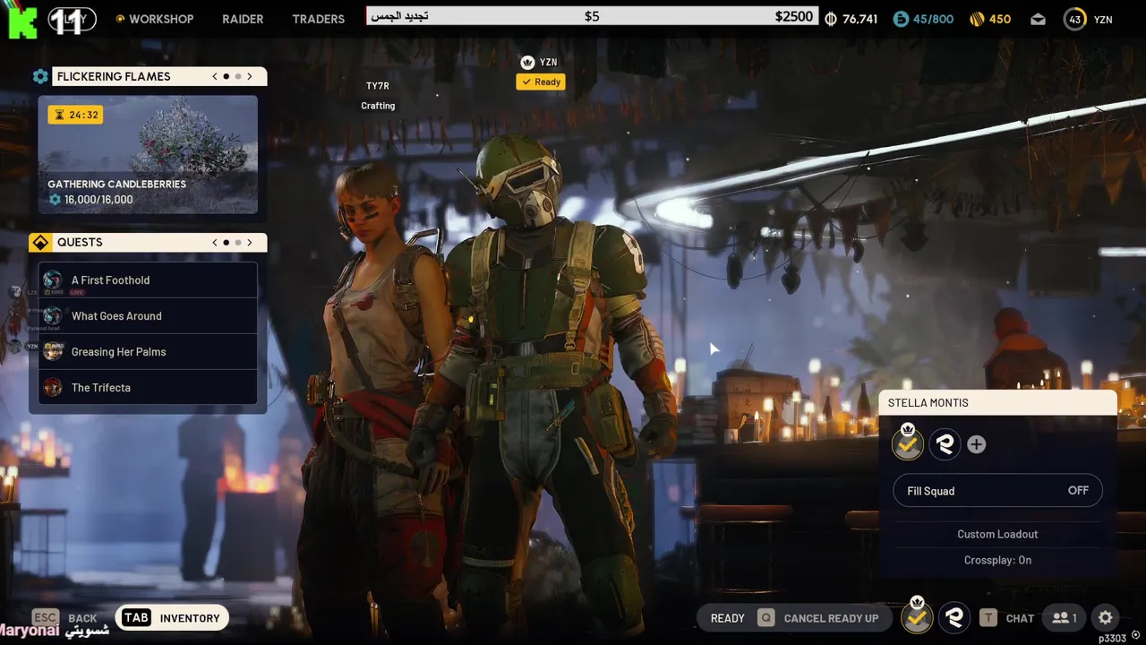This screenshot has height=645, width=1146.
Task: Click the progress bar showing $5 of $2500
Action: (592, 16)
